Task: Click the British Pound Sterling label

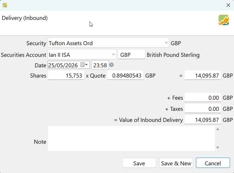Action: tap(173, 55)
